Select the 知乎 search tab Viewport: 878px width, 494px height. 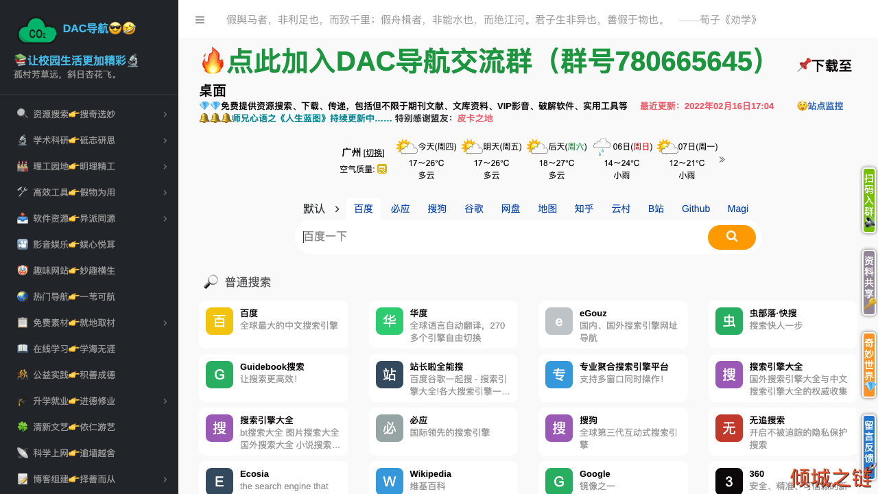pos(584,209)
